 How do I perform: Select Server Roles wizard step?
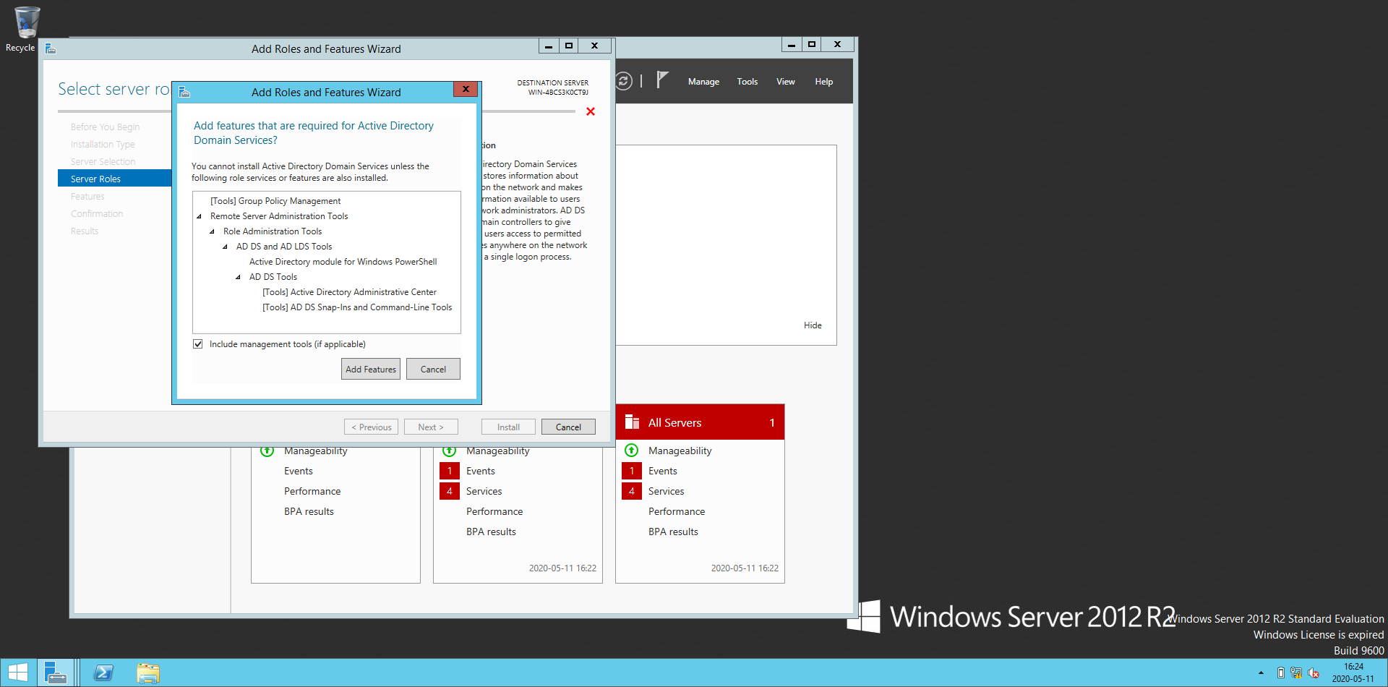[115, 179]
